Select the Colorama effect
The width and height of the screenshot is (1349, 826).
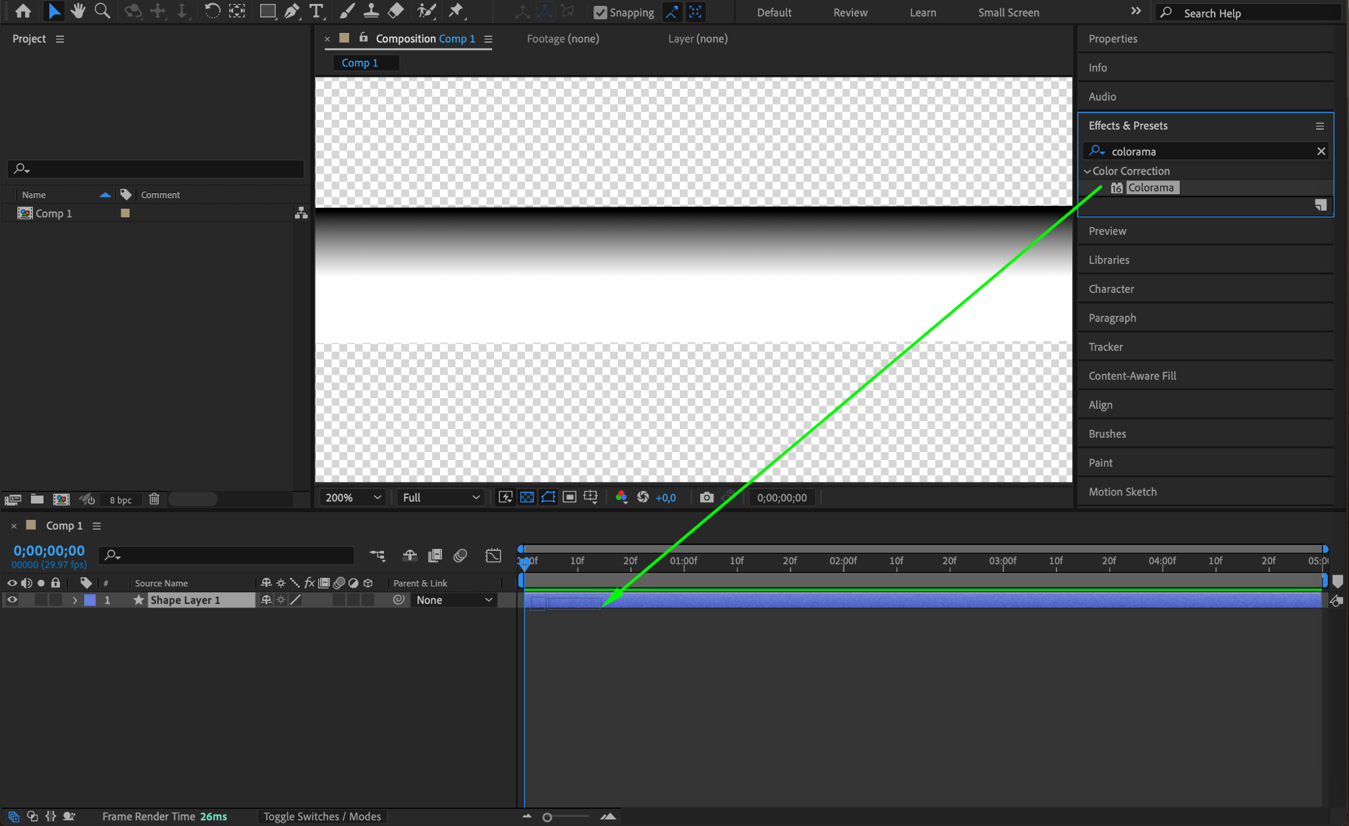1150,188
